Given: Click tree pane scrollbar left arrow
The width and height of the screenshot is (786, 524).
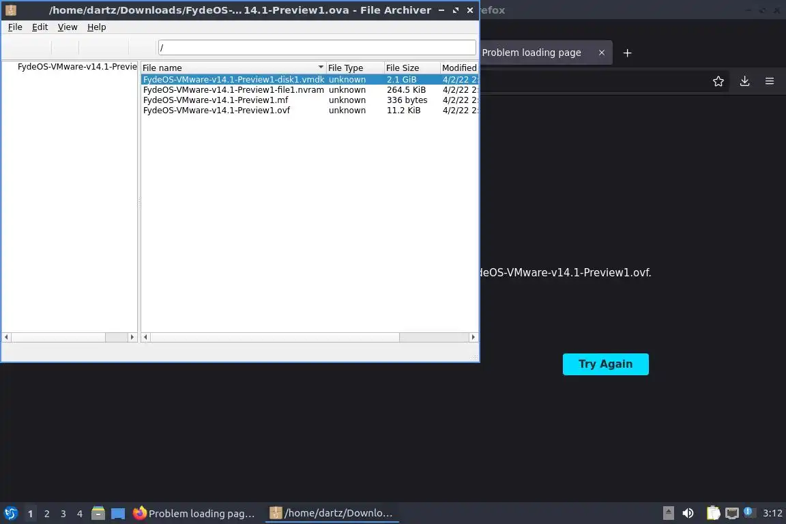Looking at the screenshot, I should point(7,337).
